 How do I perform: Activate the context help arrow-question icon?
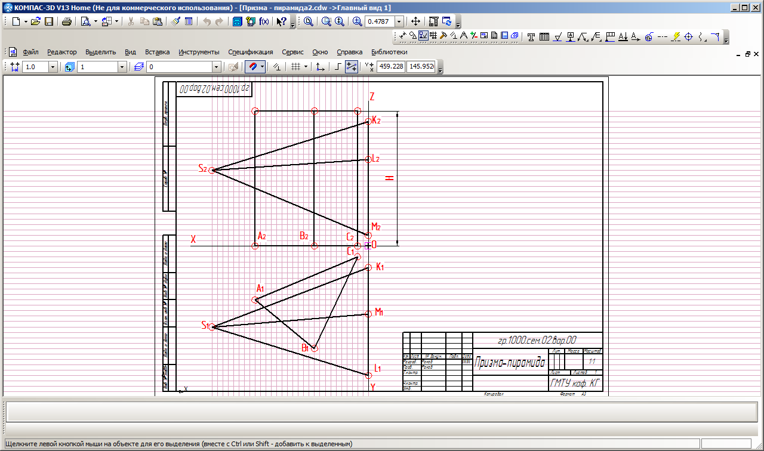pos(282,21)
